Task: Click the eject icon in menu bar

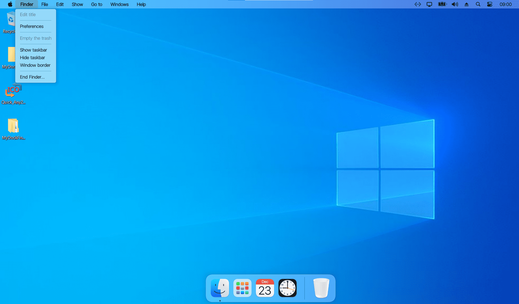Action: coord(467,4)
